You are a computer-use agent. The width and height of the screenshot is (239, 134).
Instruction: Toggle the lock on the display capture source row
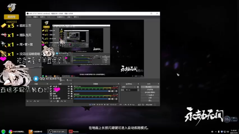coord(71,98)
